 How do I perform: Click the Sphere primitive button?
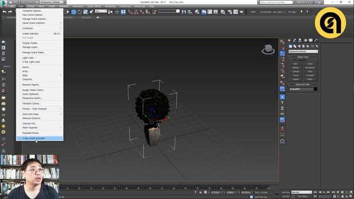[295, 67]
